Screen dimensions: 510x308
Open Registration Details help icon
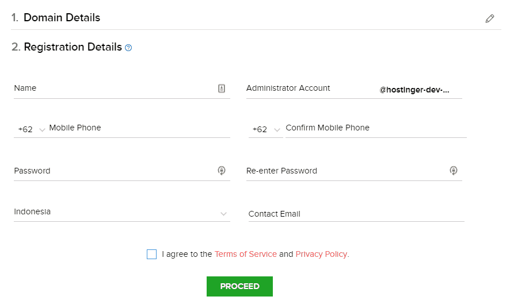click(128, 48)
